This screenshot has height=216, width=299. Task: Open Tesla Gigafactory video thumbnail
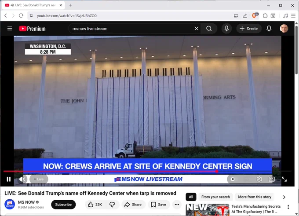click(x=208, y=210)
